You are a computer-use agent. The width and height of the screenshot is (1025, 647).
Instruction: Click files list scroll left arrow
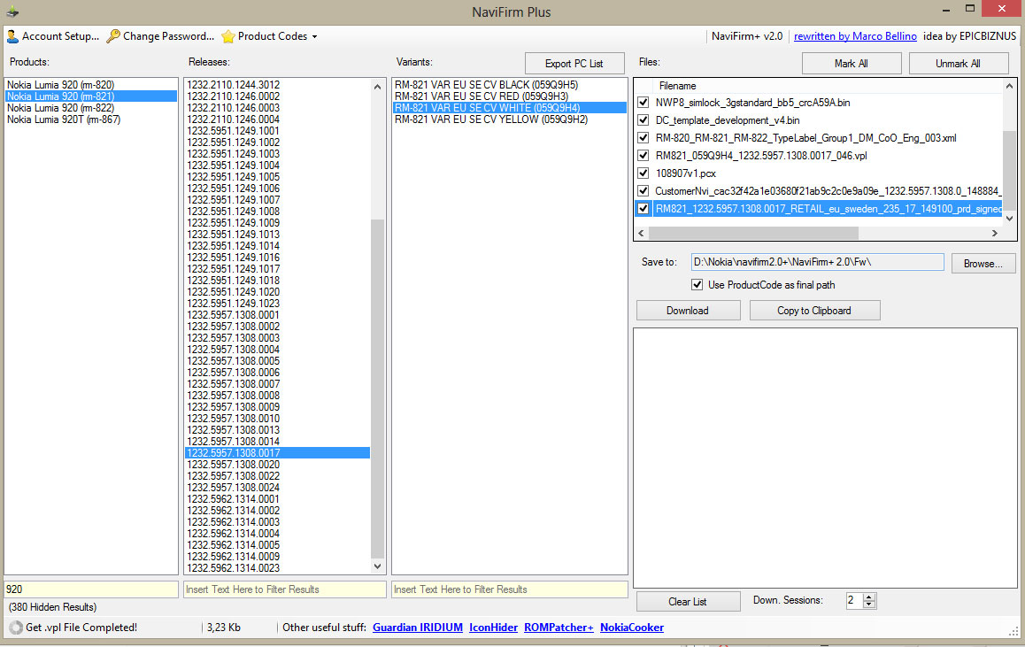(x=641, y=234)
